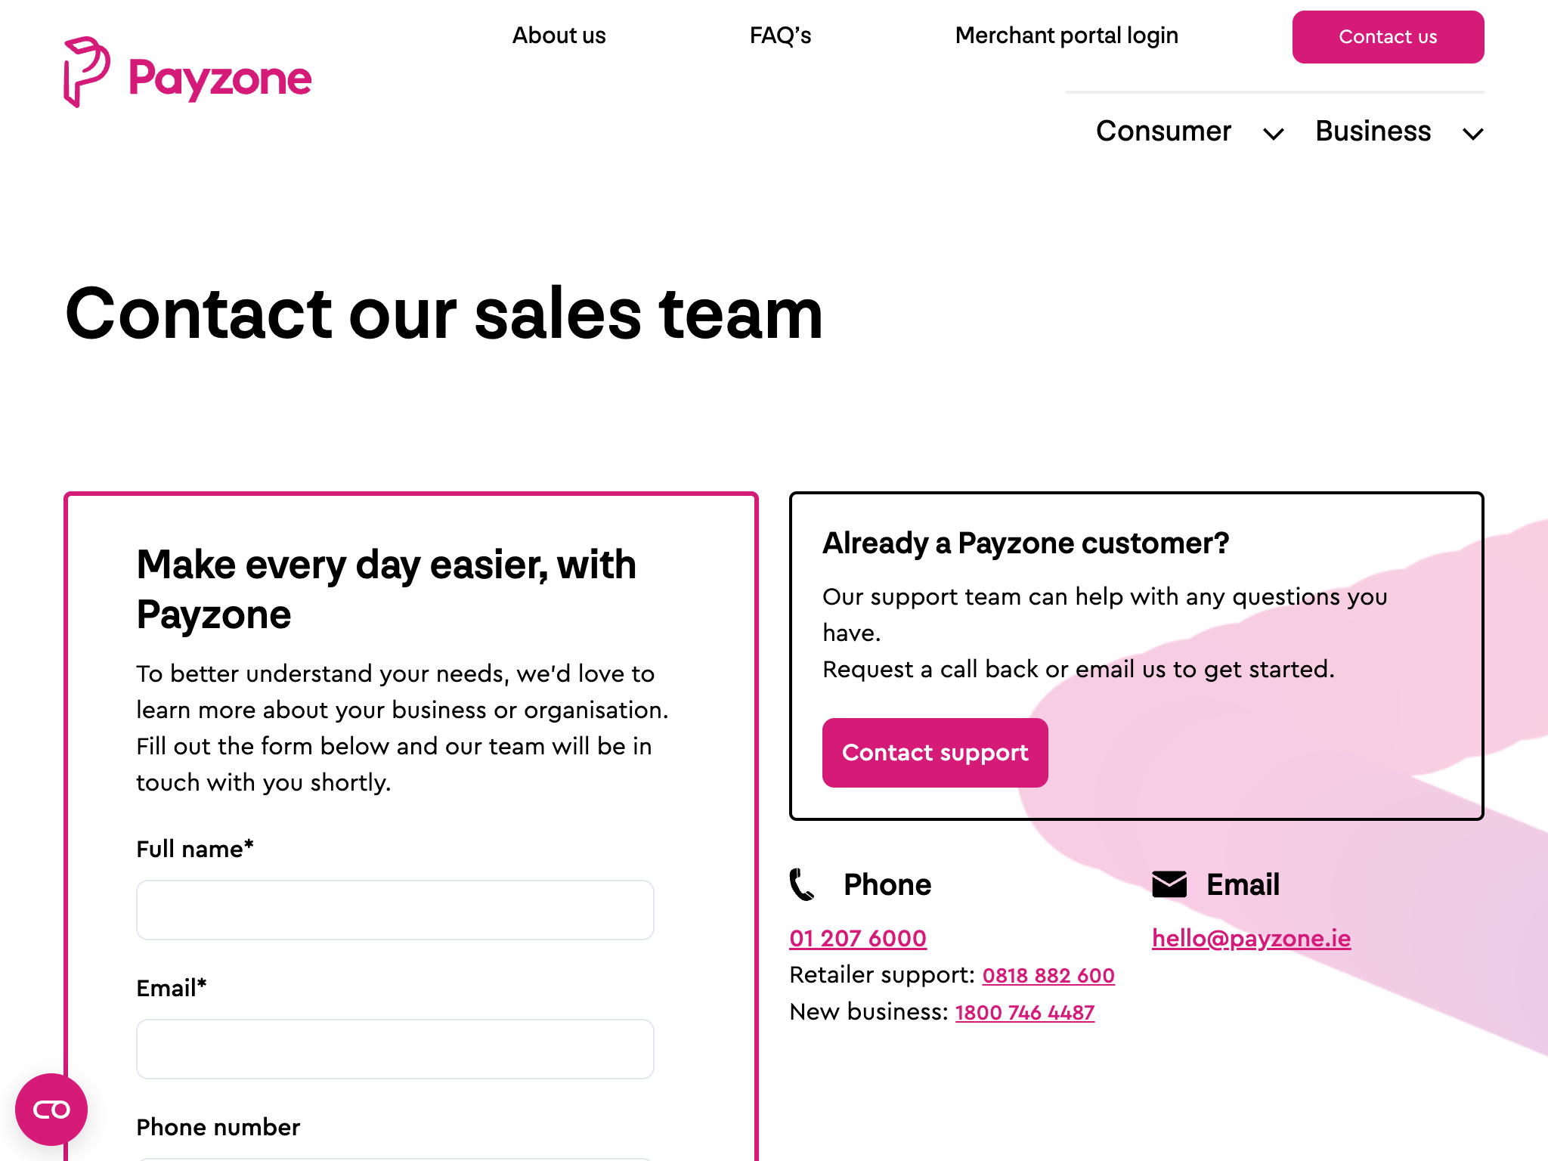Click retailer support number 0818 882 600
The height and width of the screenshot is (1161, 1548).
point(1048,975)
